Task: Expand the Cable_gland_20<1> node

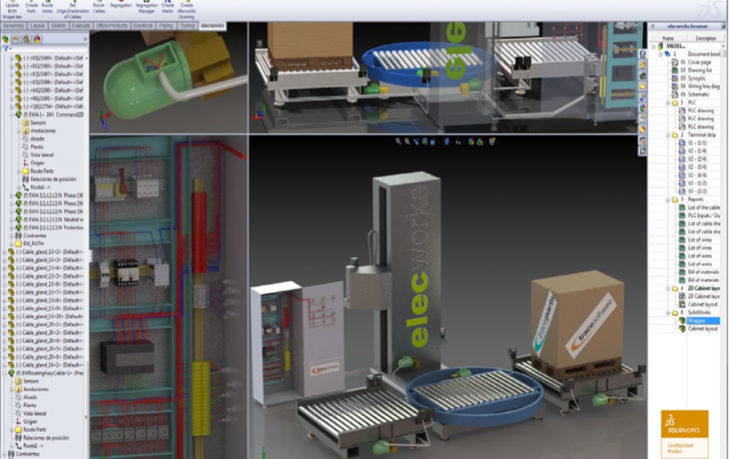Action: 4,324
